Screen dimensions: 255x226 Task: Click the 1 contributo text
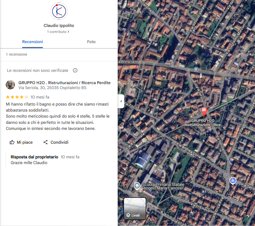click(57, 32)
